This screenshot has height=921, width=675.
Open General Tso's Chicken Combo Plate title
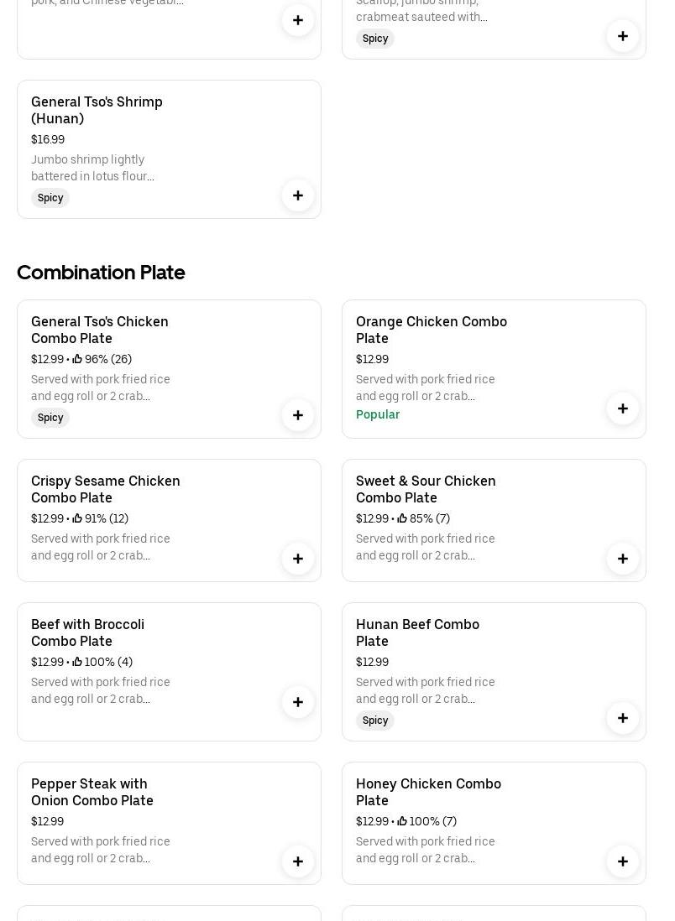(x=100, y=330)
